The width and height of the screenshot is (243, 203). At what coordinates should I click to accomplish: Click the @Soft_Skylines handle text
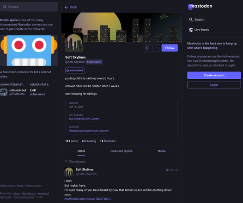tap(75, 62)
